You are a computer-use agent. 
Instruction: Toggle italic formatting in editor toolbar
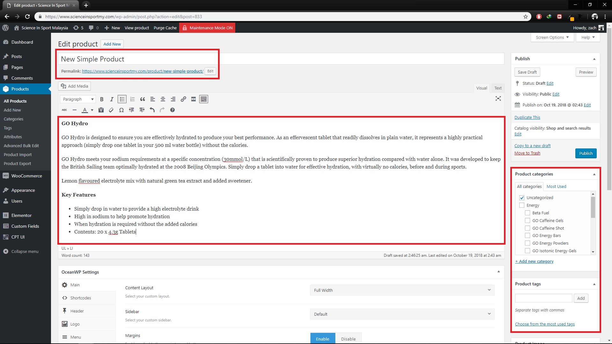click(112, 99)
